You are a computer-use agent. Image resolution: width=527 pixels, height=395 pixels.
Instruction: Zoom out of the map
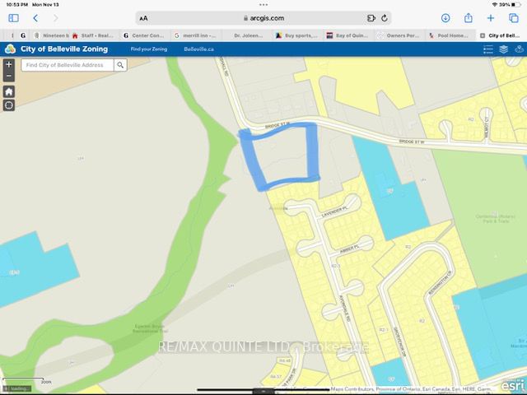pos(9,77)
